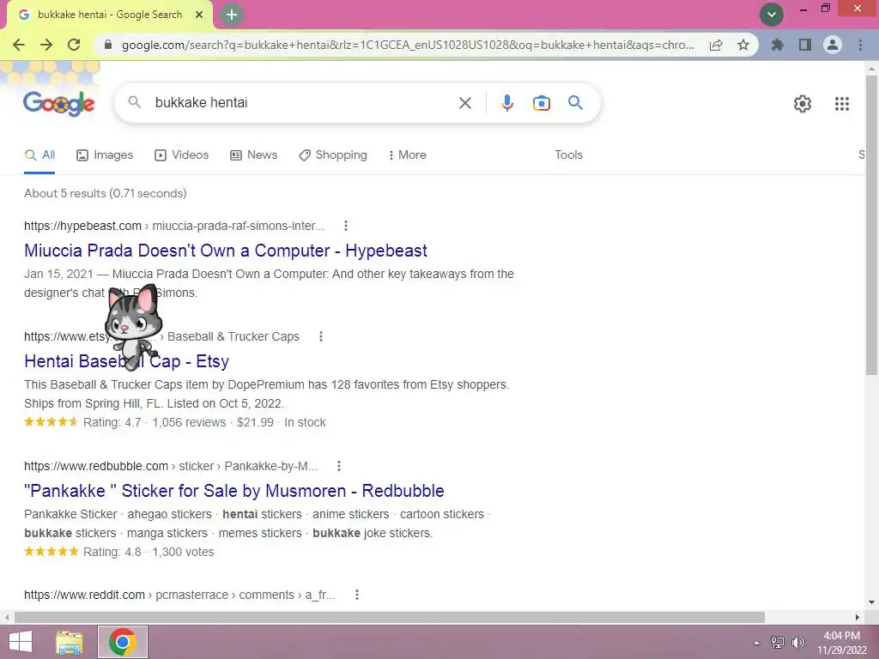Click the '$21.99' price text
Screen dimensions: 879x659
[255, 422]
